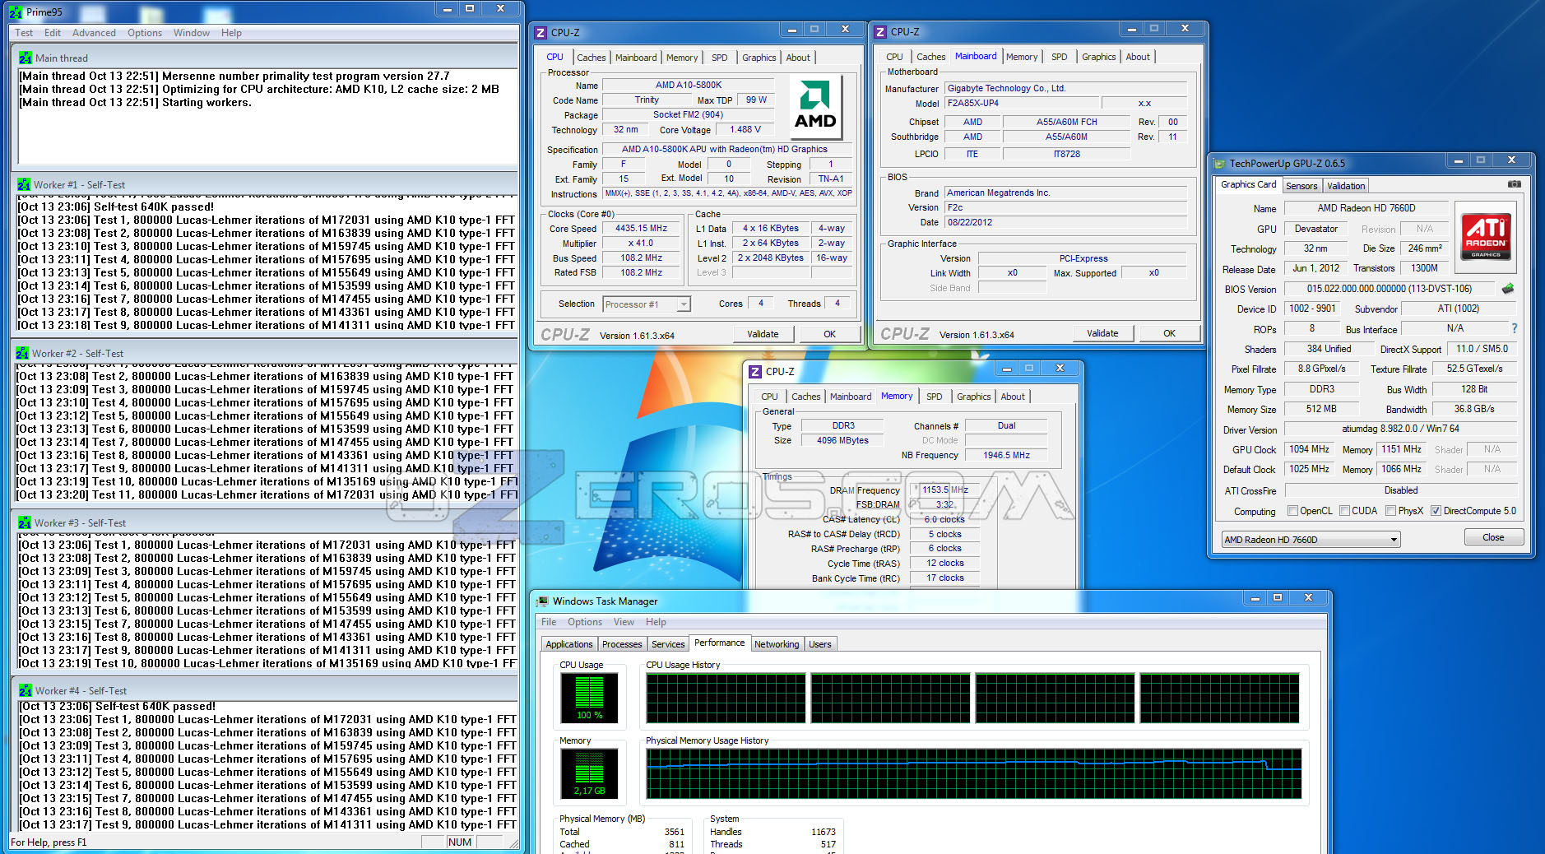Screen dimensions: 1545x854
Task: Click the CPU Usage 100% meter
Action: pos(589,698)
